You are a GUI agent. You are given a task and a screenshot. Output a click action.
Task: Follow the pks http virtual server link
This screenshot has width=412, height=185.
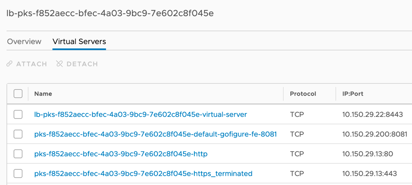pos(120,154)
